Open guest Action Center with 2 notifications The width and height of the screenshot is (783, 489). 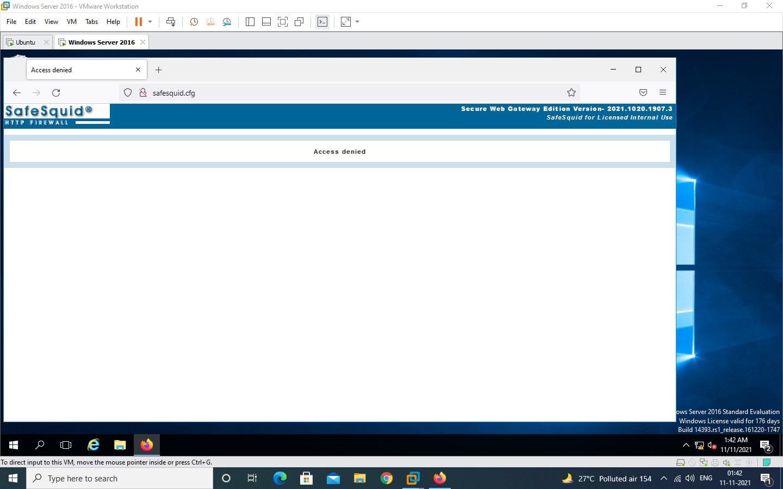(x=766, y=446)
